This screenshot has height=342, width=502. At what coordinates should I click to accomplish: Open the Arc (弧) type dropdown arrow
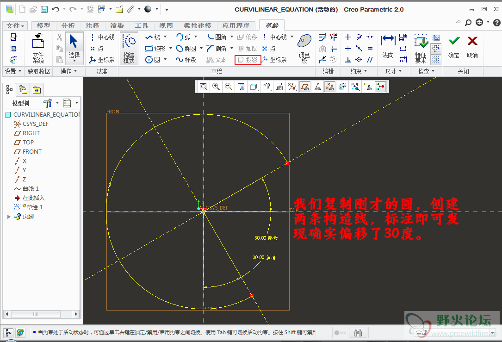(196, 37)
